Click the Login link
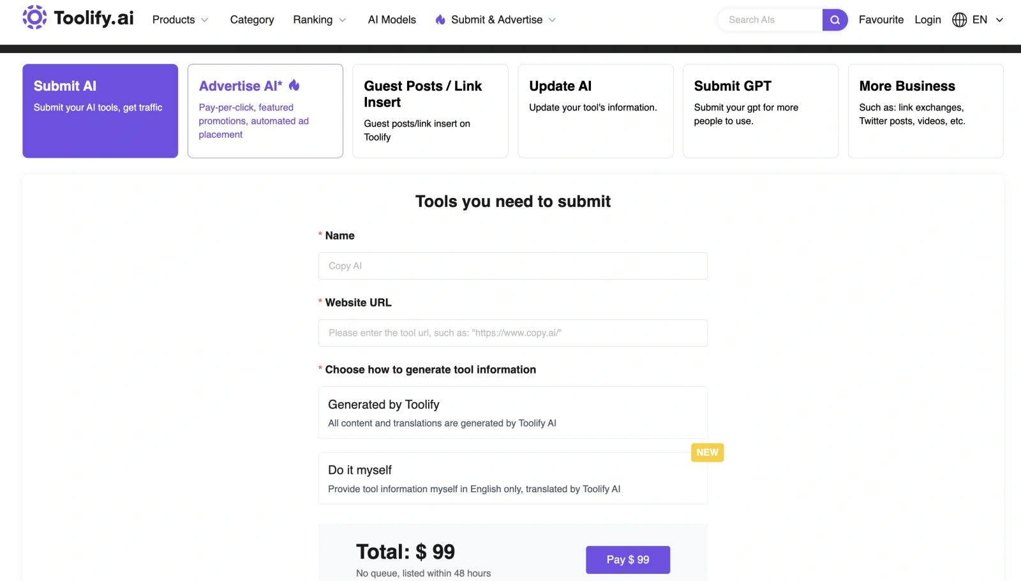Viewport: 1021px width, 581px height. click(927, 20)
